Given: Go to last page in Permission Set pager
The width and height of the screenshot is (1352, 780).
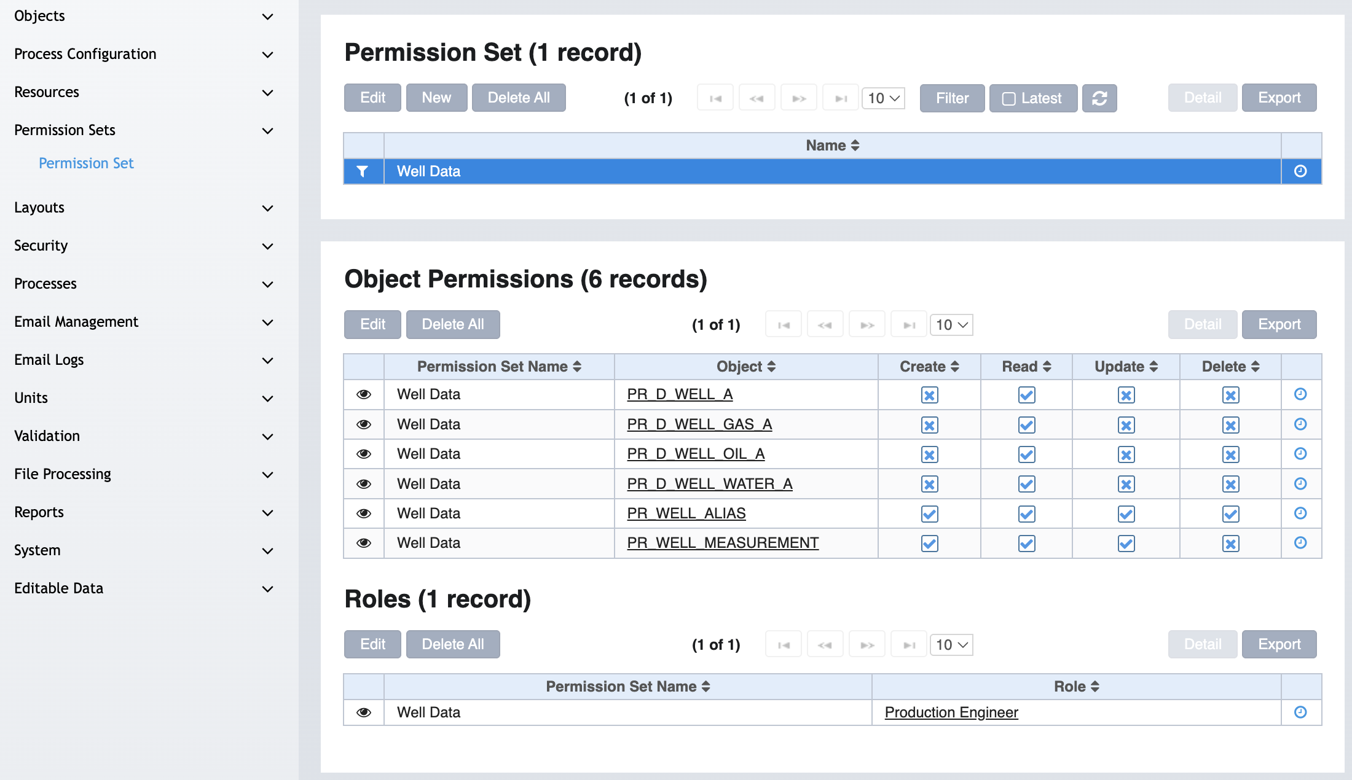Looking at the screenshot, I should click(x=841, y=98).
